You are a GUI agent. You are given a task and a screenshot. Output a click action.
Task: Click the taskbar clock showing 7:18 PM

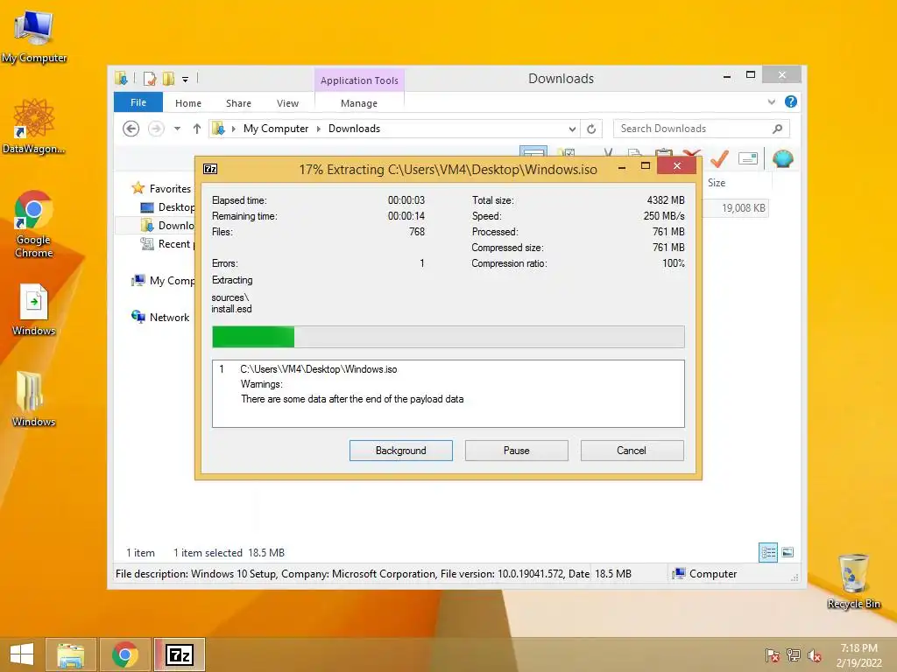(x=858, y=654)
